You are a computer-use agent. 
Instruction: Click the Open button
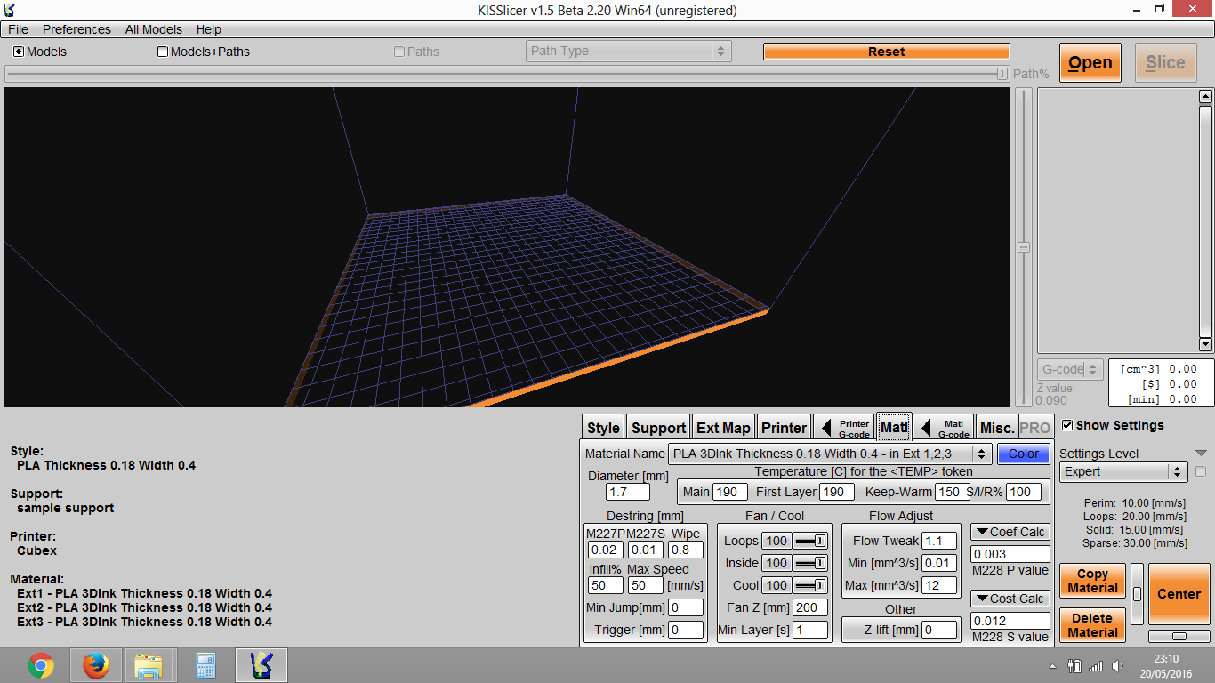click(1090, 62)
